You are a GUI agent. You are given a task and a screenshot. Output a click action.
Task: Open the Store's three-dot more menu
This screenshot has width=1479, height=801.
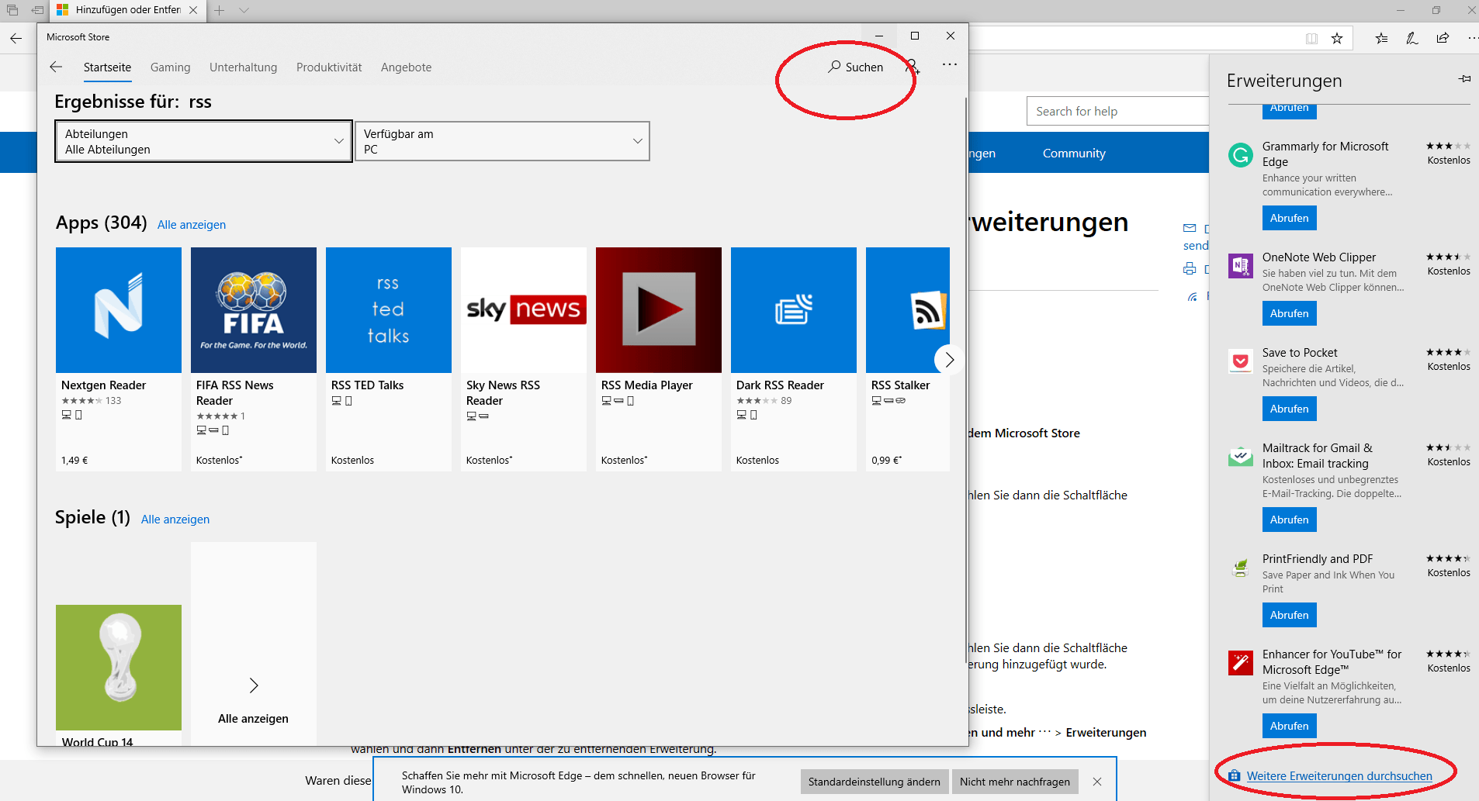950,65
